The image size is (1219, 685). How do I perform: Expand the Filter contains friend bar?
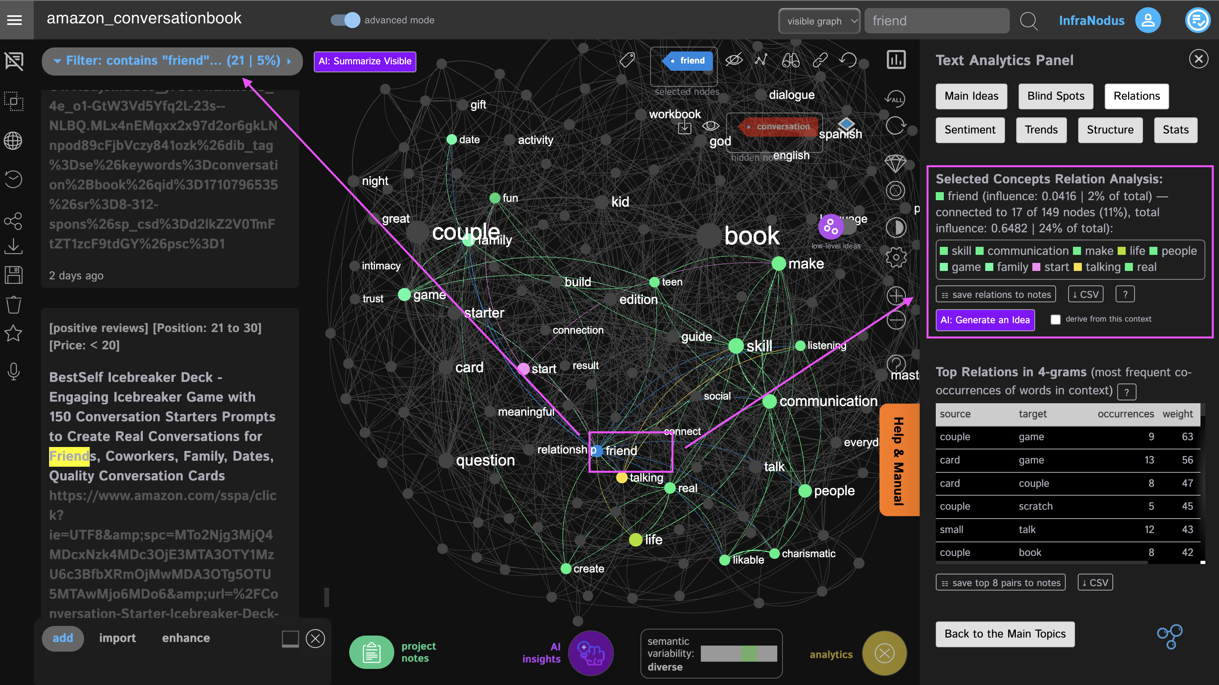pyautogui.click(x=172, y=61)
